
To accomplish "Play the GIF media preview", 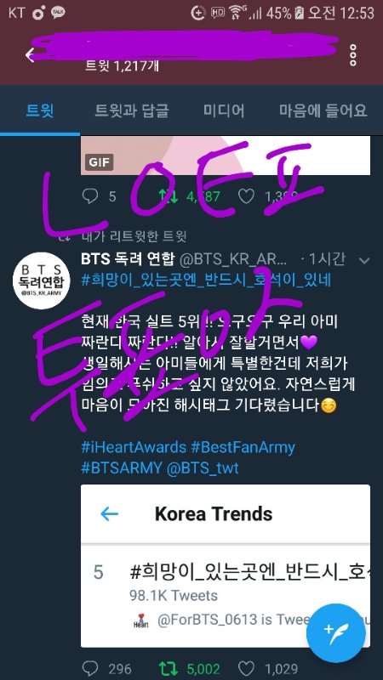I will click(226, 156).
